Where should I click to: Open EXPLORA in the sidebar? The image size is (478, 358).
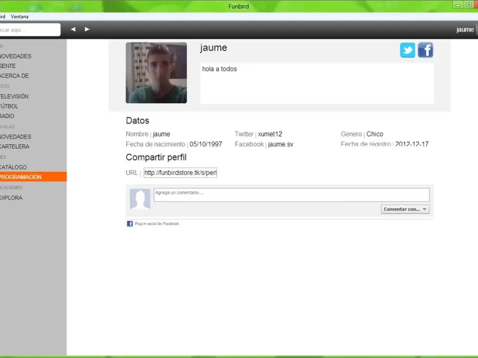coord(11,197)
